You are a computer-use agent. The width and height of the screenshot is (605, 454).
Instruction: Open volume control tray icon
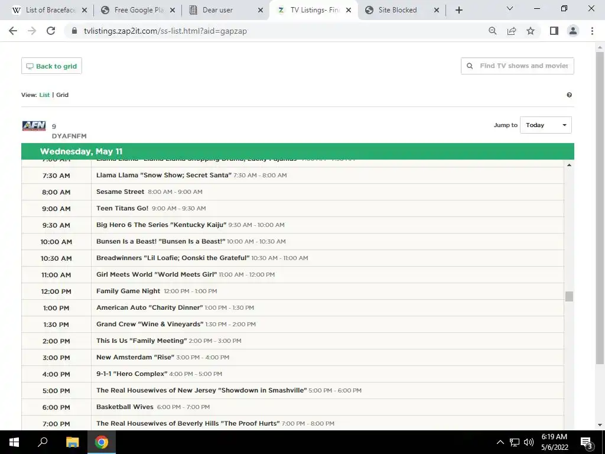(x=529, y=442)
